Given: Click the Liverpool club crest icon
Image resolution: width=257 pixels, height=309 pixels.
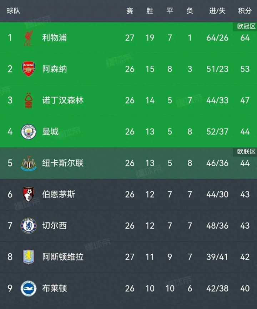Looking at the screenshot, I should (x=28, y=38).
